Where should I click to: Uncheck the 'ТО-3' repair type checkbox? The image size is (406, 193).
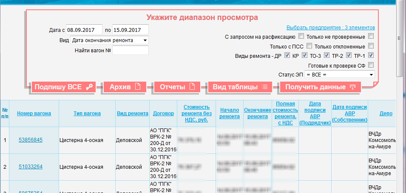pyautogui.click(x=327, y=55)
